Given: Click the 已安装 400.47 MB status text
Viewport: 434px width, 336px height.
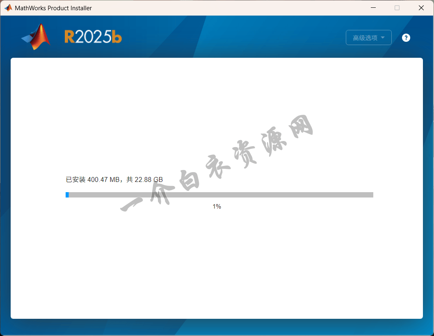Looking at the screenshot, I should 93,179.
